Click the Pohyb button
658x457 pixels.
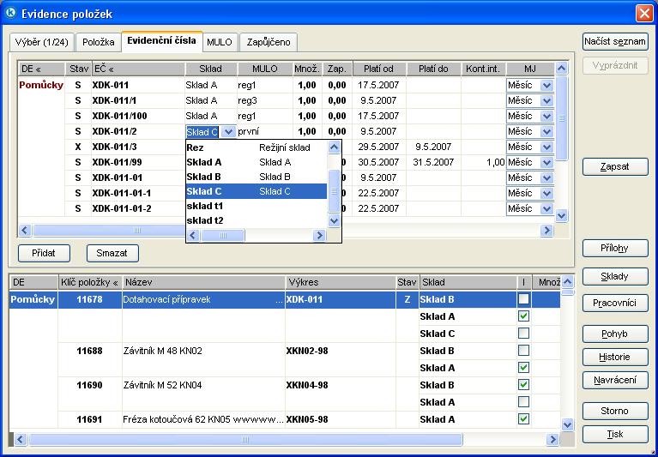(x=615, y=334)
